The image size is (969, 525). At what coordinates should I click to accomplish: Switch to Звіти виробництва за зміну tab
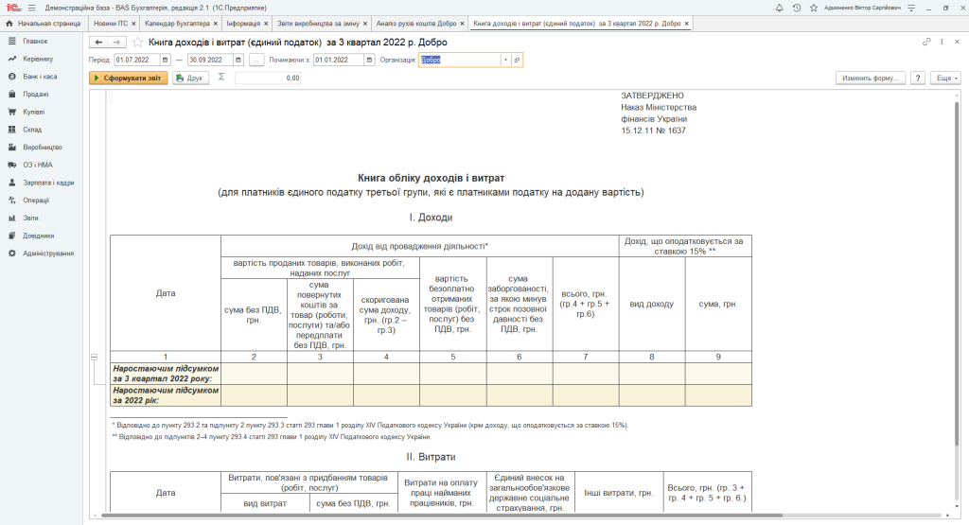pyautogui.click(x=318, y=24)
